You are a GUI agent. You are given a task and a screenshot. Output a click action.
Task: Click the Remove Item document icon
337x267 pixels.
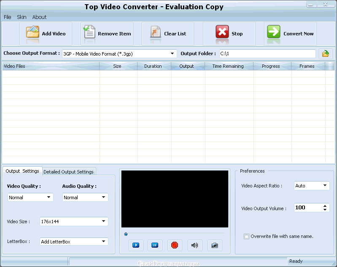coord(89,32)
